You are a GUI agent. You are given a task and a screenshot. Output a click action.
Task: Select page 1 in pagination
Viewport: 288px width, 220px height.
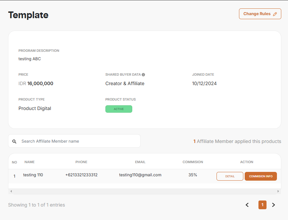click(x=262, y=205)
